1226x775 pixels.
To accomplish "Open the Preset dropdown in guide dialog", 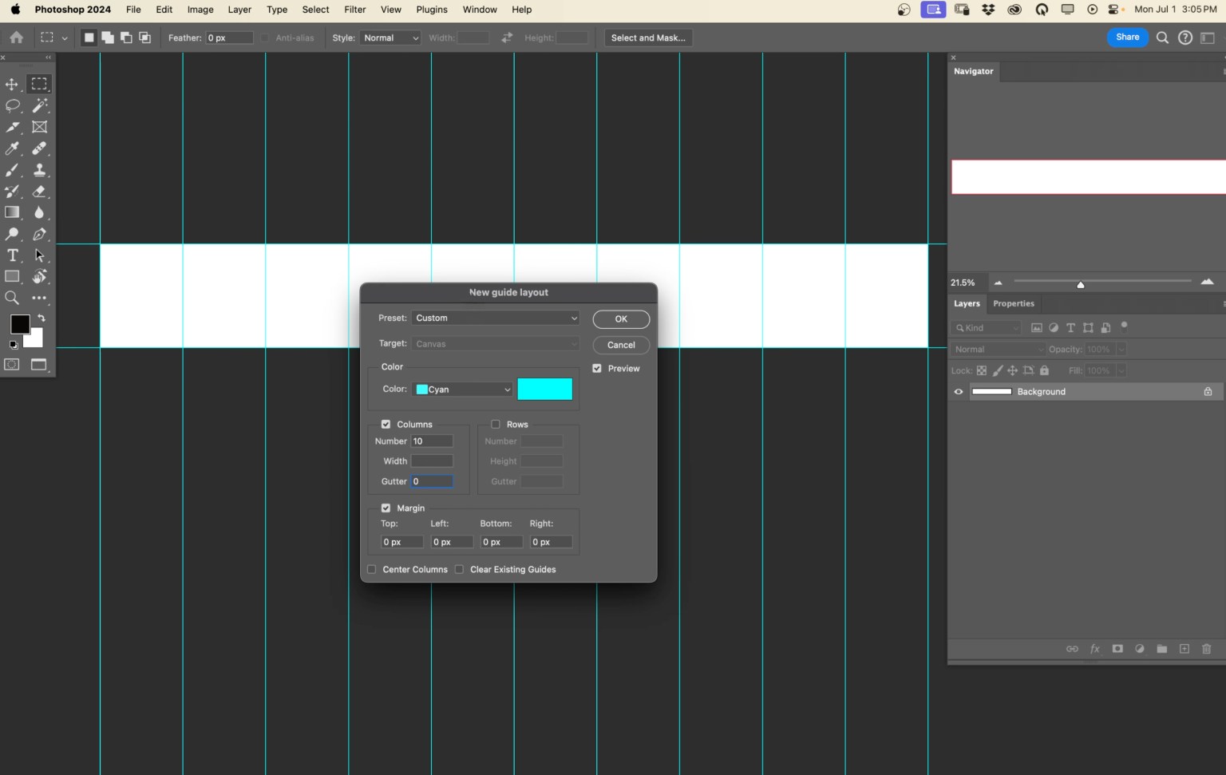I will tap(495, 318).
